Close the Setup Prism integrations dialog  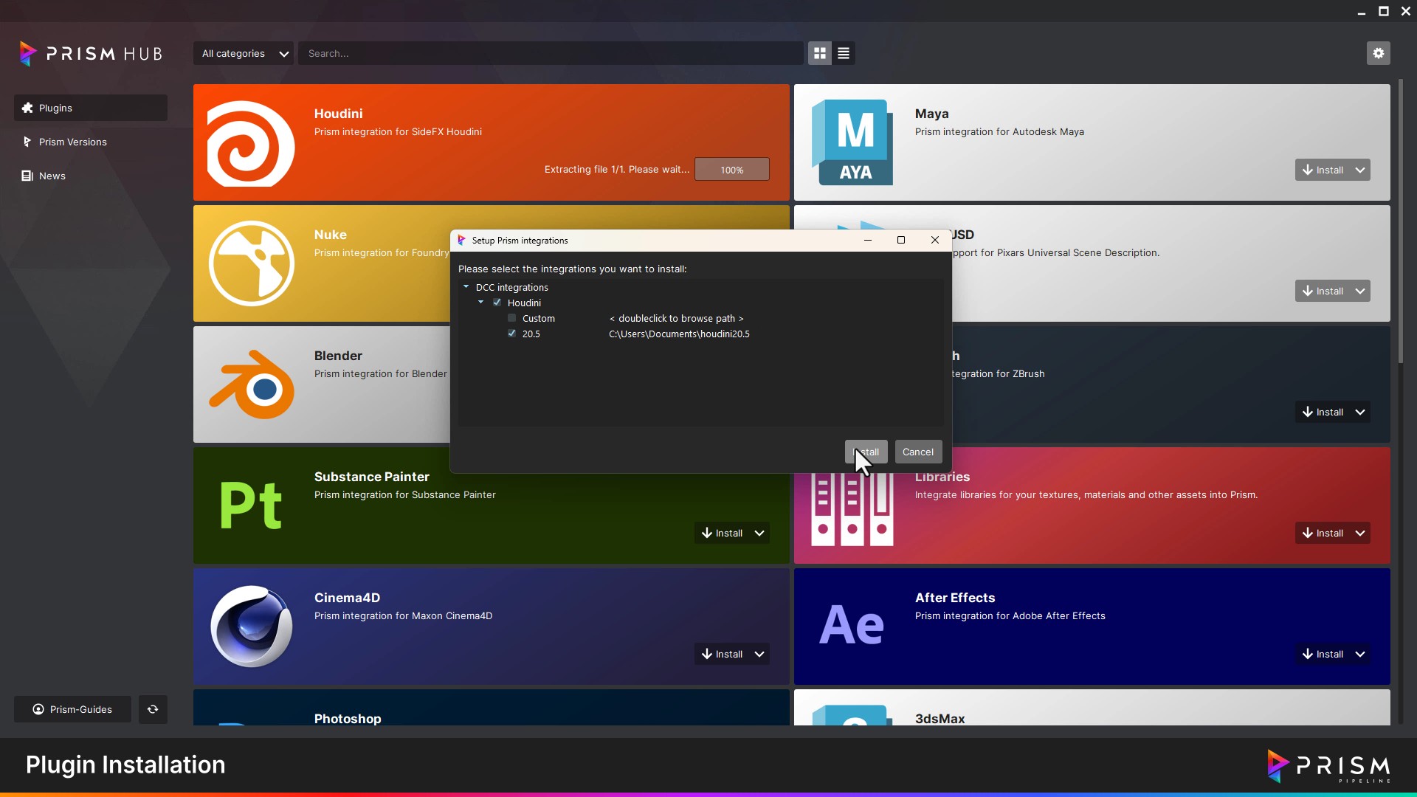point(935,241)
